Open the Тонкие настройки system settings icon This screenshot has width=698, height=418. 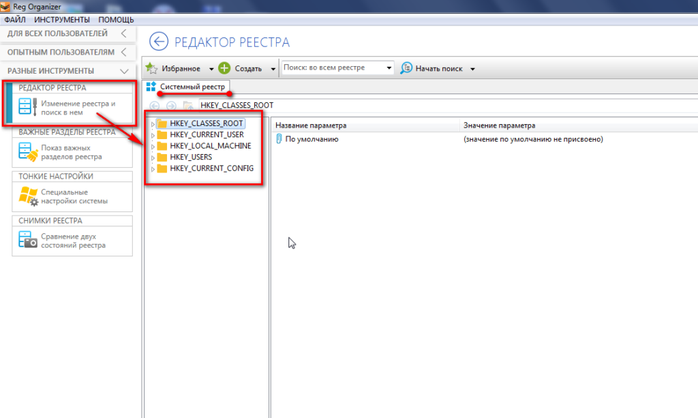27,196
